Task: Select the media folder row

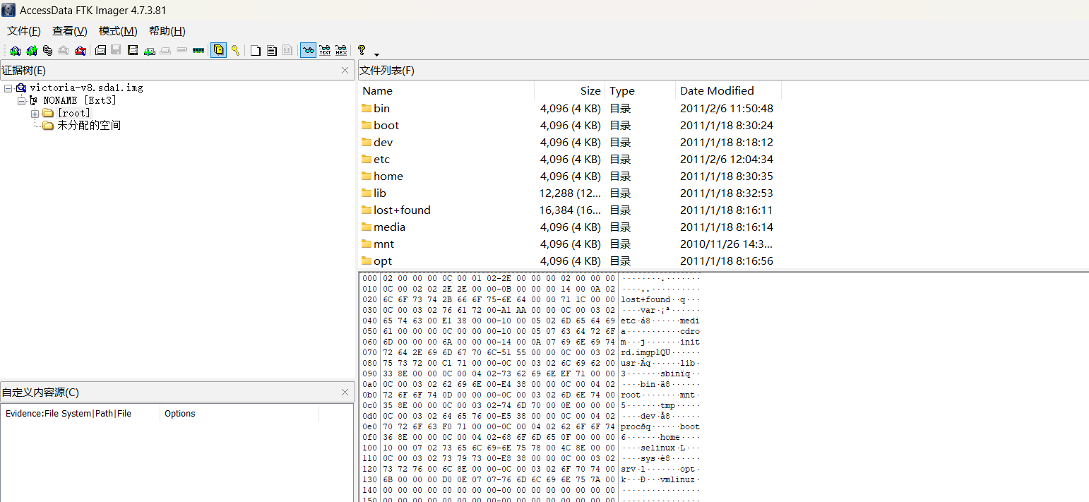Action: coord(570,227)
